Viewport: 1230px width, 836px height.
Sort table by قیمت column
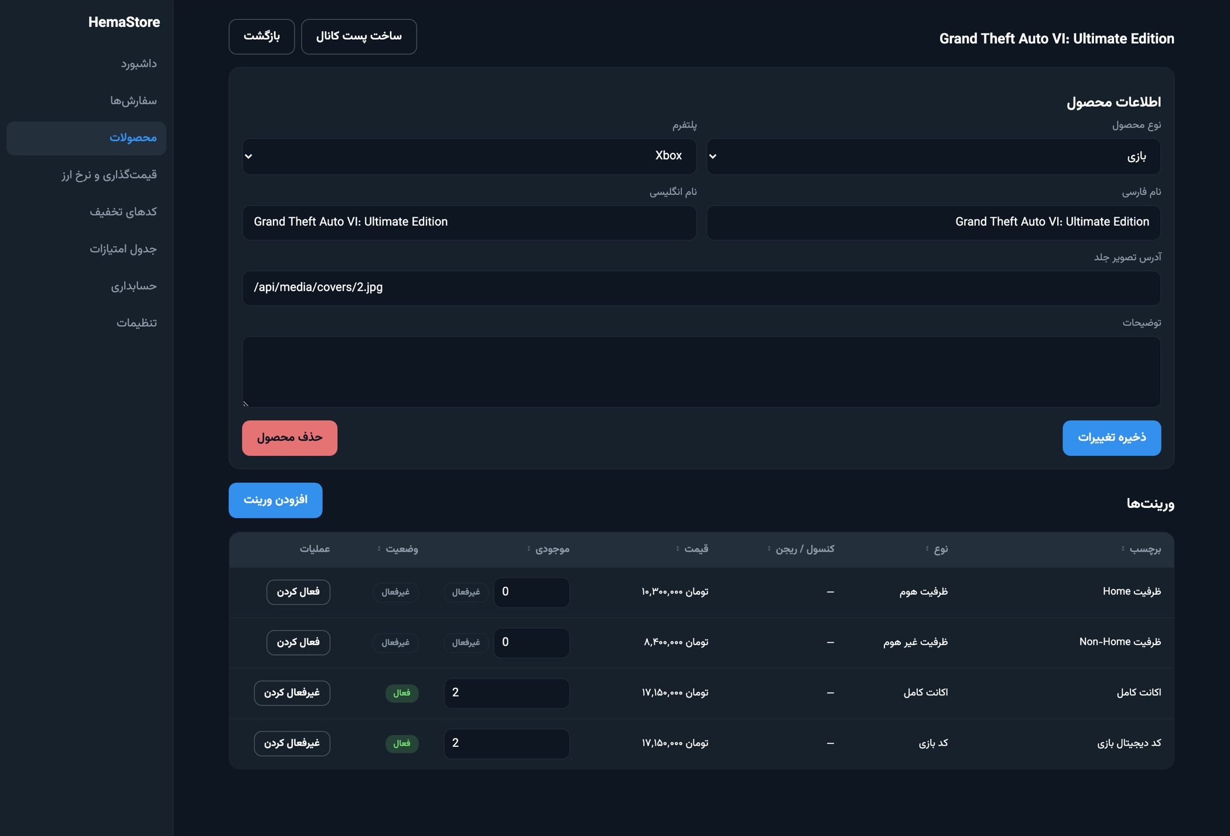pos(692,549)
